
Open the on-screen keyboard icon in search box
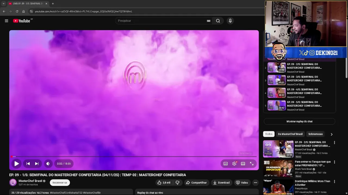coord(209,21)
